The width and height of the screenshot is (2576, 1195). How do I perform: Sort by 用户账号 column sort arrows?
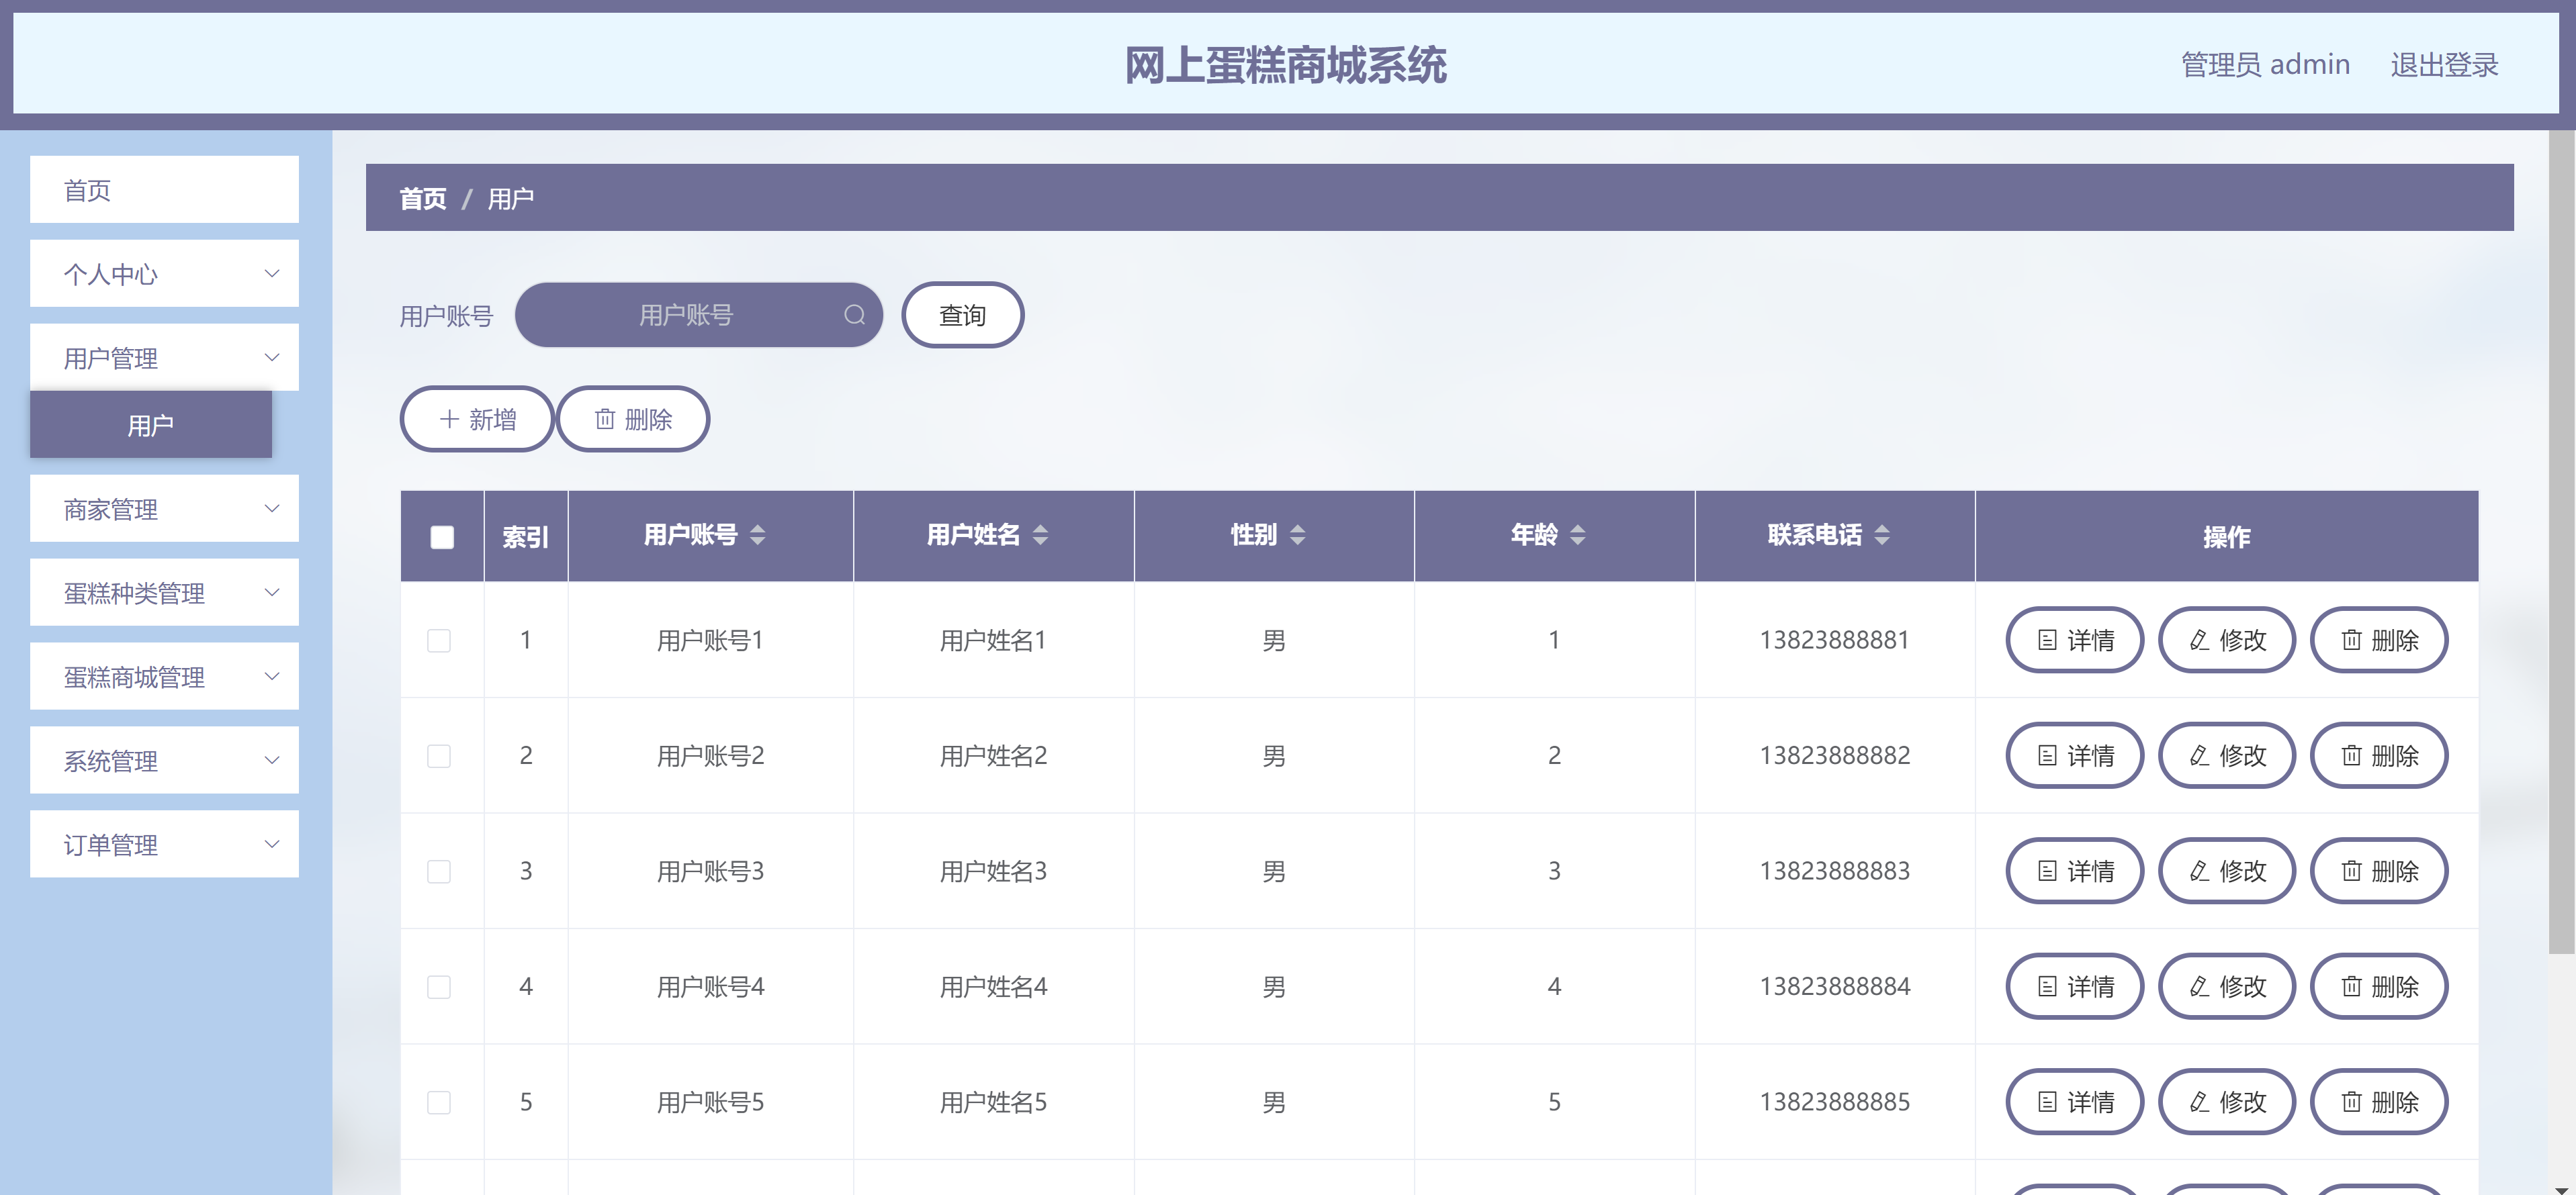tap(757, 536)
